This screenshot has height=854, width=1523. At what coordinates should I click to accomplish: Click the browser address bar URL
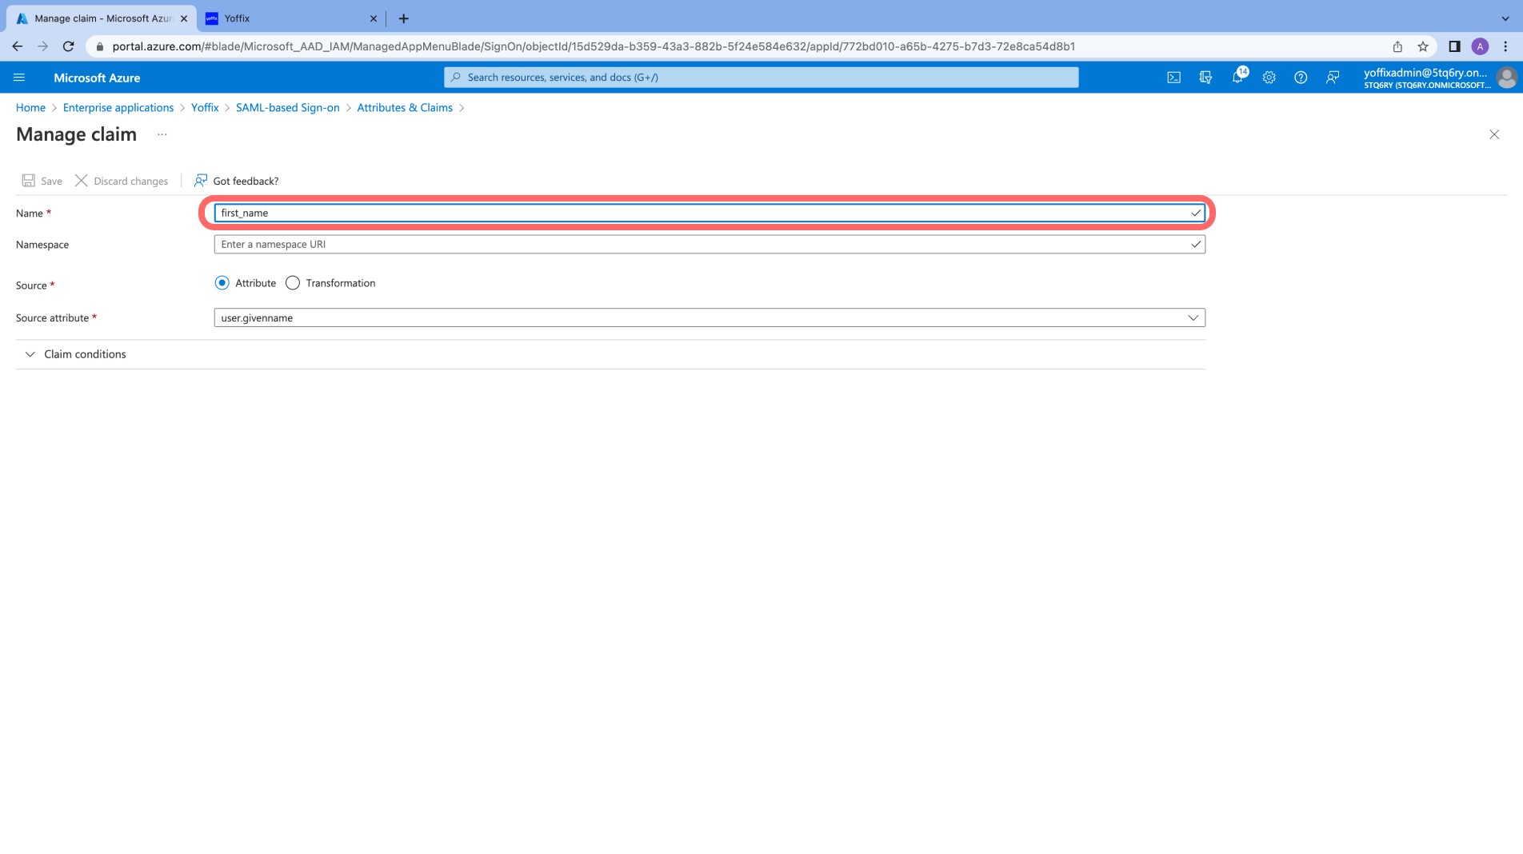(x=594, y=46)
